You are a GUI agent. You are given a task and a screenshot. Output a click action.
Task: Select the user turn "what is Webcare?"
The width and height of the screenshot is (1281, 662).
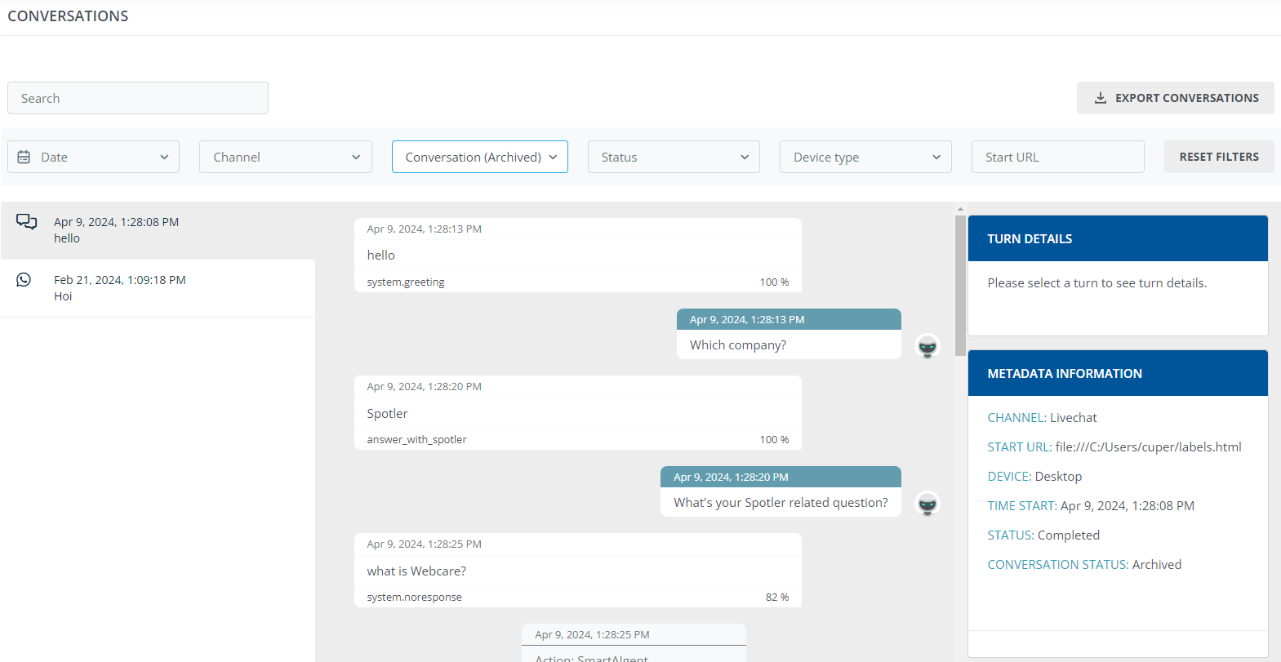click(578, 571)
